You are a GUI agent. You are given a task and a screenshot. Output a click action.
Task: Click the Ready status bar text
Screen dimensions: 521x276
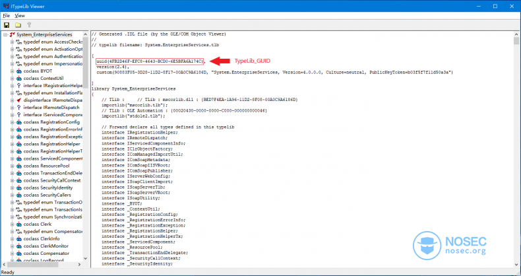point(8,272)
